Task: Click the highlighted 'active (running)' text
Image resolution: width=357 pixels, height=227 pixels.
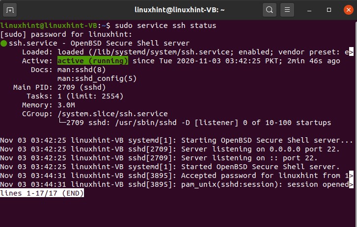Action: click(x=93, y=61)
